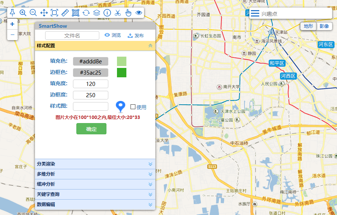The image size is (337, 215).
Task: Click the 河西区 district label
Action: point(288,76)
